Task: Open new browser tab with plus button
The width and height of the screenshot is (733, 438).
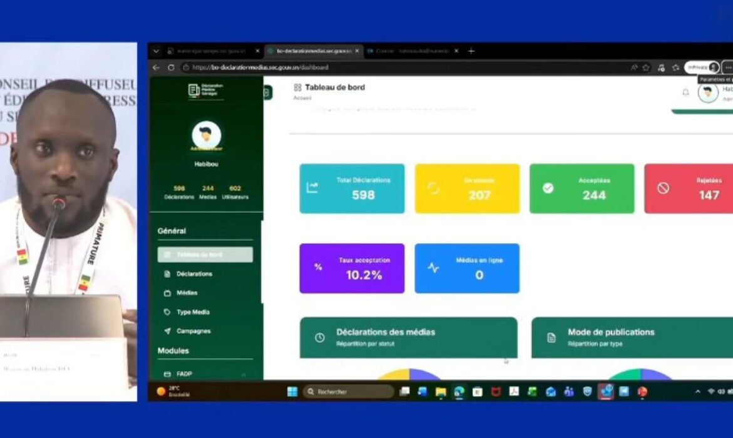Action: (471, 51)
